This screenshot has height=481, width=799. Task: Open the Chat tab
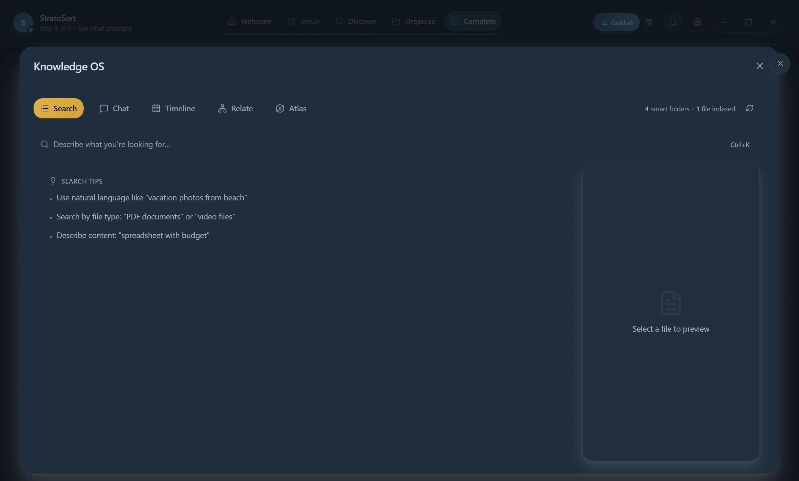tap(114, 108)
